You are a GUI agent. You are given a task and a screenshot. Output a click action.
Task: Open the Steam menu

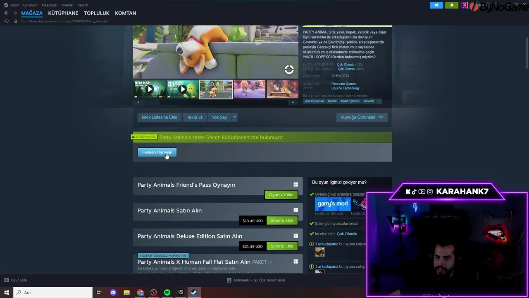12,5
